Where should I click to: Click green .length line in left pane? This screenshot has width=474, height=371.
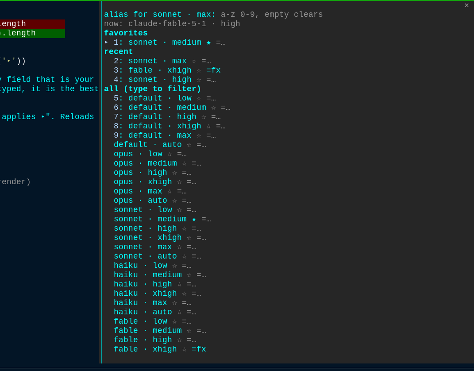click(32, 33)
